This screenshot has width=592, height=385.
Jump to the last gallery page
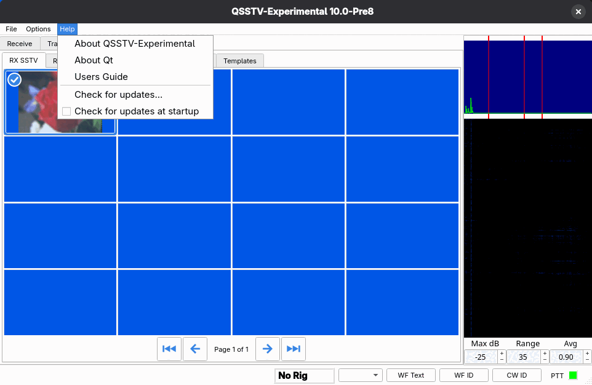point(294,349)
